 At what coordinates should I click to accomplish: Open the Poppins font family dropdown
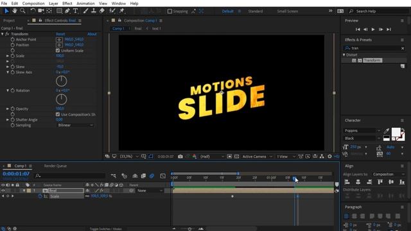pyautogui.click(x=362, y=130)
